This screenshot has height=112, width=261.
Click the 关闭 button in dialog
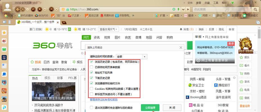pyautogui.click(x=172, y=108)
